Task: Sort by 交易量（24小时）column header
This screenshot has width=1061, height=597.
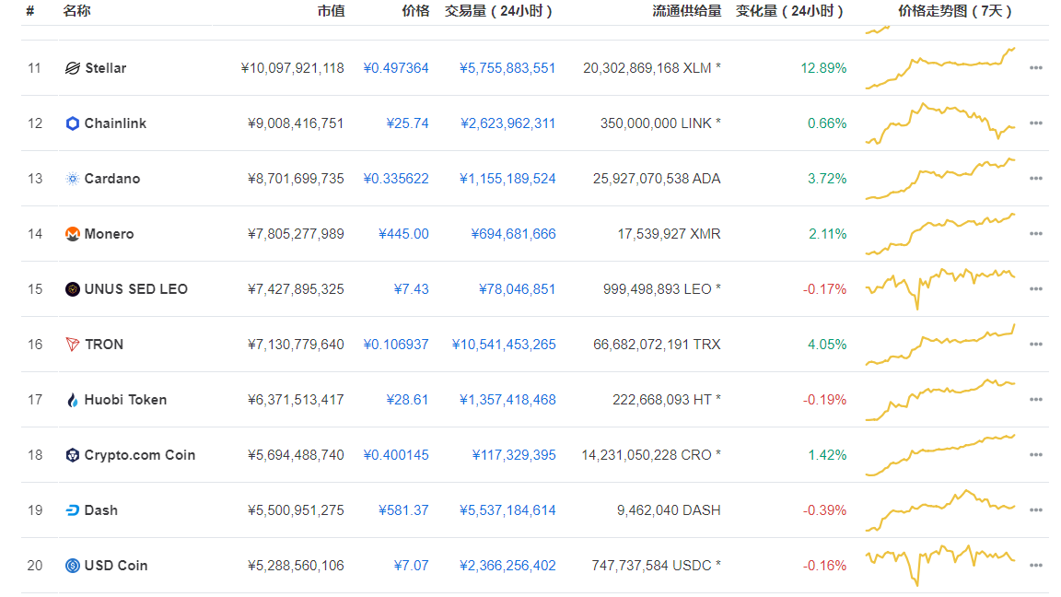Action: pyautogui.click(x=500, y=11)
